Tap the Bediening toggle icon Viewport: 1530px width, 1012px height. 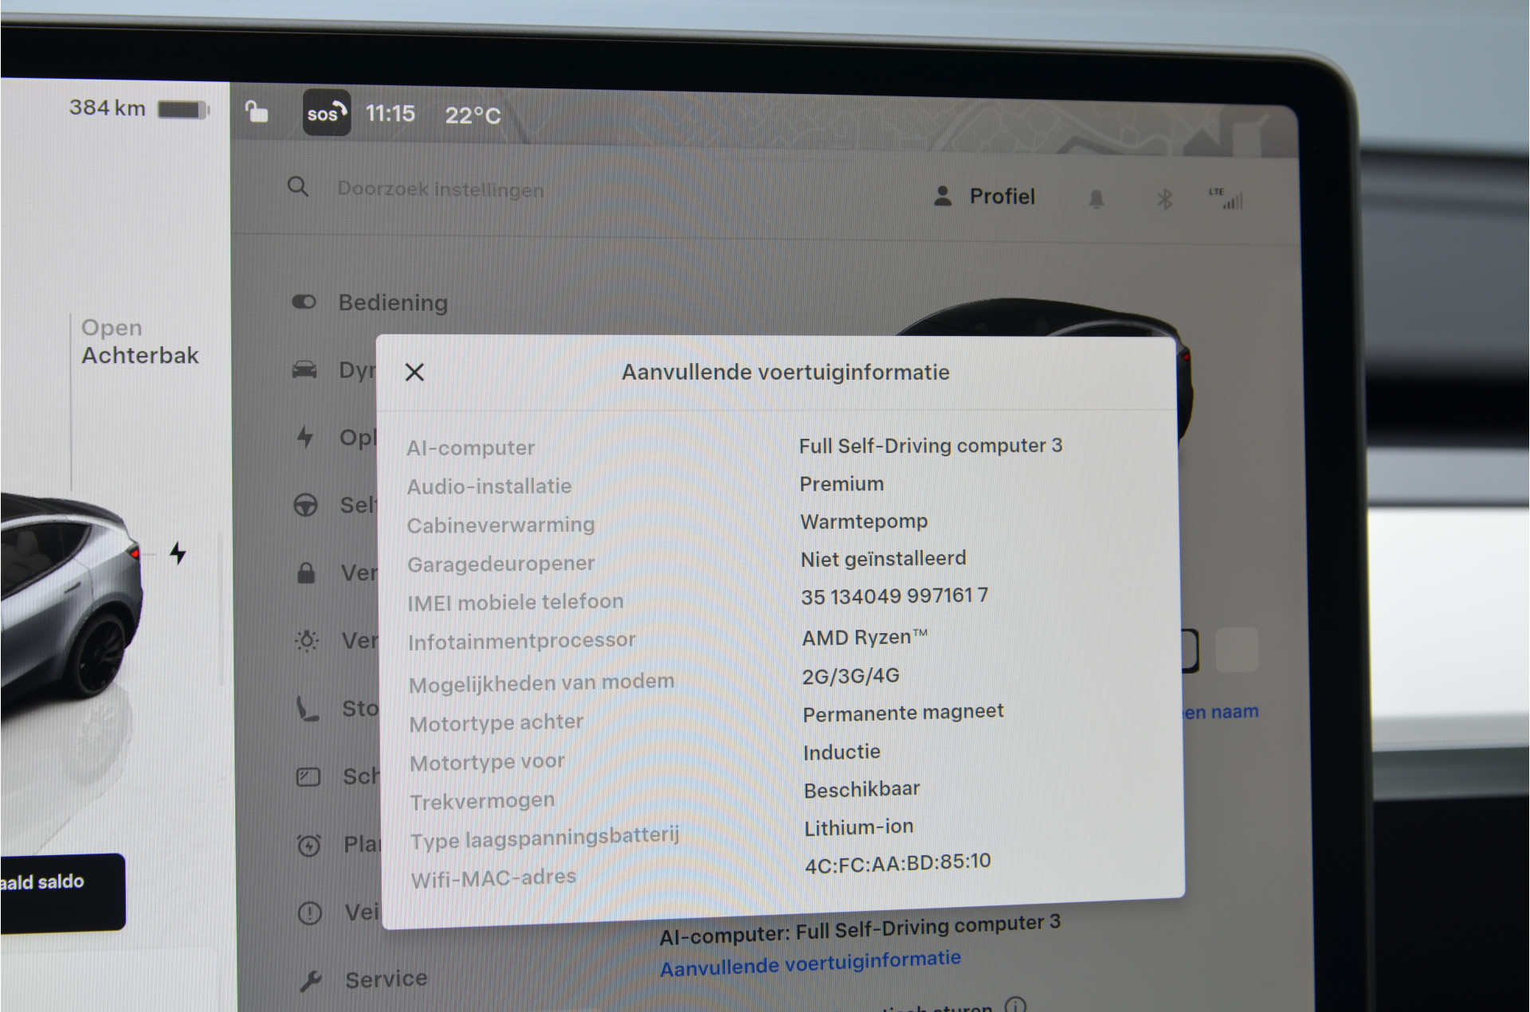click(x=304, y=302)
